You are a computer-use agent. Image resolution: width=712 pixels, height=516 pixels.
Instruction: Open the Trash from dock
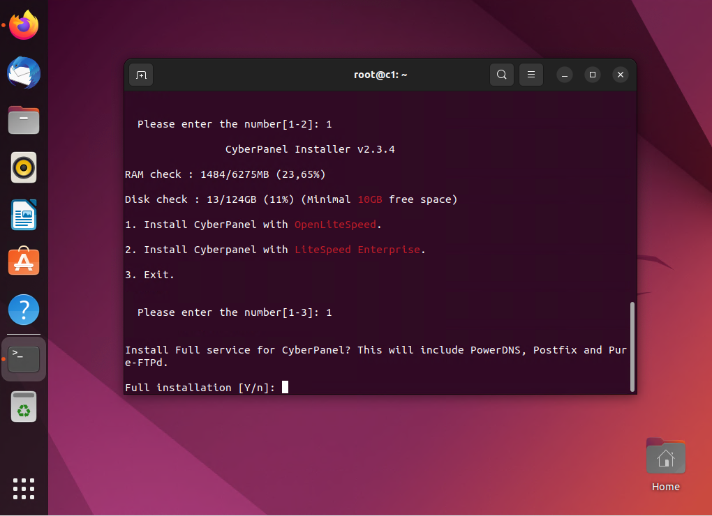tap(24, 407)
